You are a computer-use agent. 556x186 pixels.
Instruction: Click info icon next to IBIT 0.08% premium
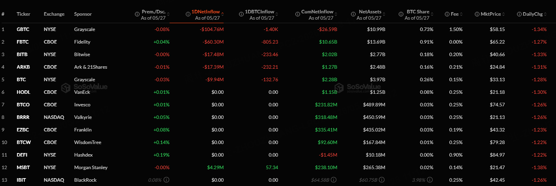(x=166, y=180)
